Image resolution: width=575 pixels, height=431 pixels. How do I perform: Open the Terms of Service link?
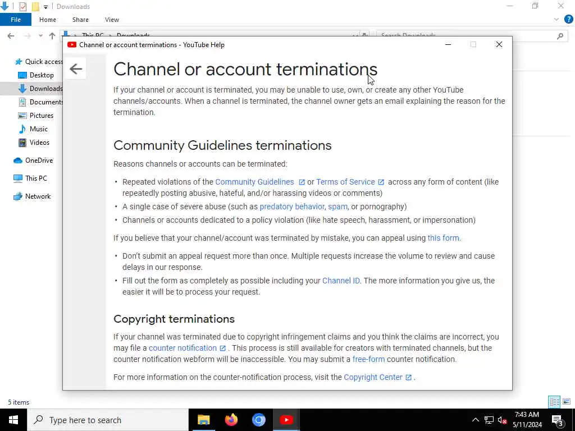point(345,182)
